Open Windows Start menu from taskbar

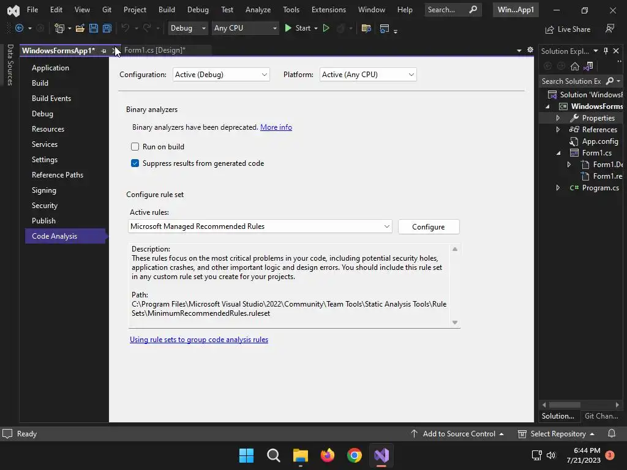[x=246, y=455]
